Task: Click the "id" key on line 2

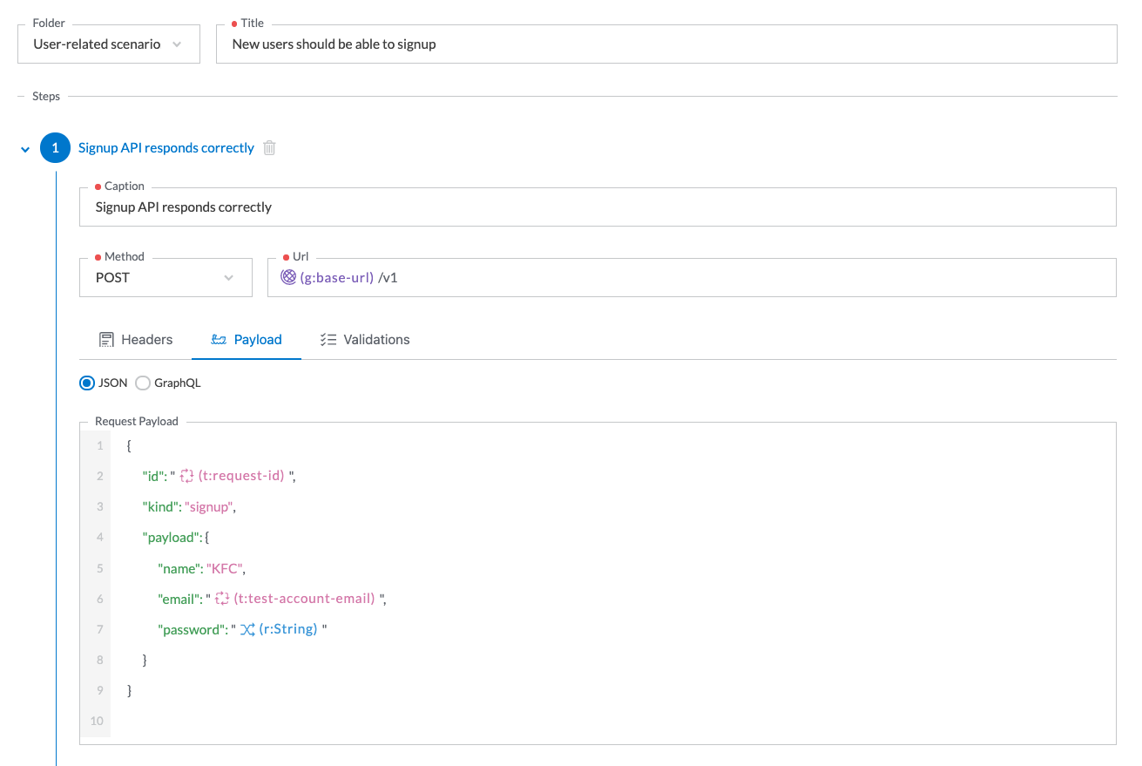Action: click(x=154, y=476)
